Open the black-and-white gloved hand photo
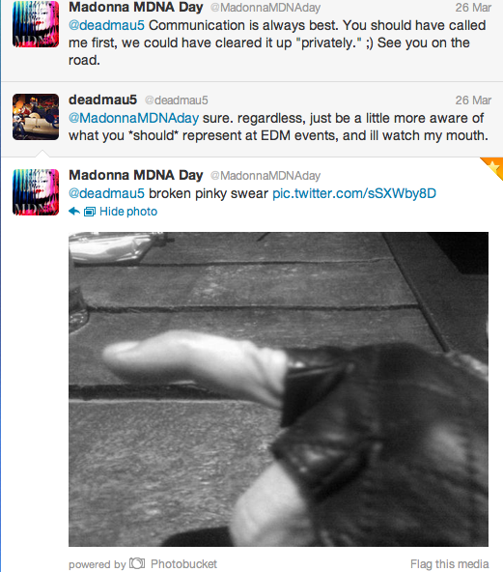This screenshot has height=572, width=503. point(278,388)
